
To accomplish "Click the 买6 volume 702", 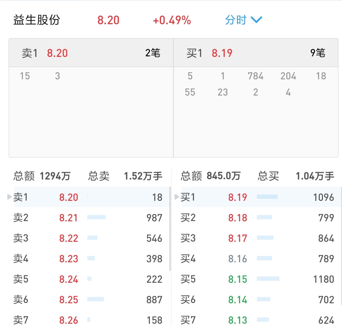I will click(326, 300).
